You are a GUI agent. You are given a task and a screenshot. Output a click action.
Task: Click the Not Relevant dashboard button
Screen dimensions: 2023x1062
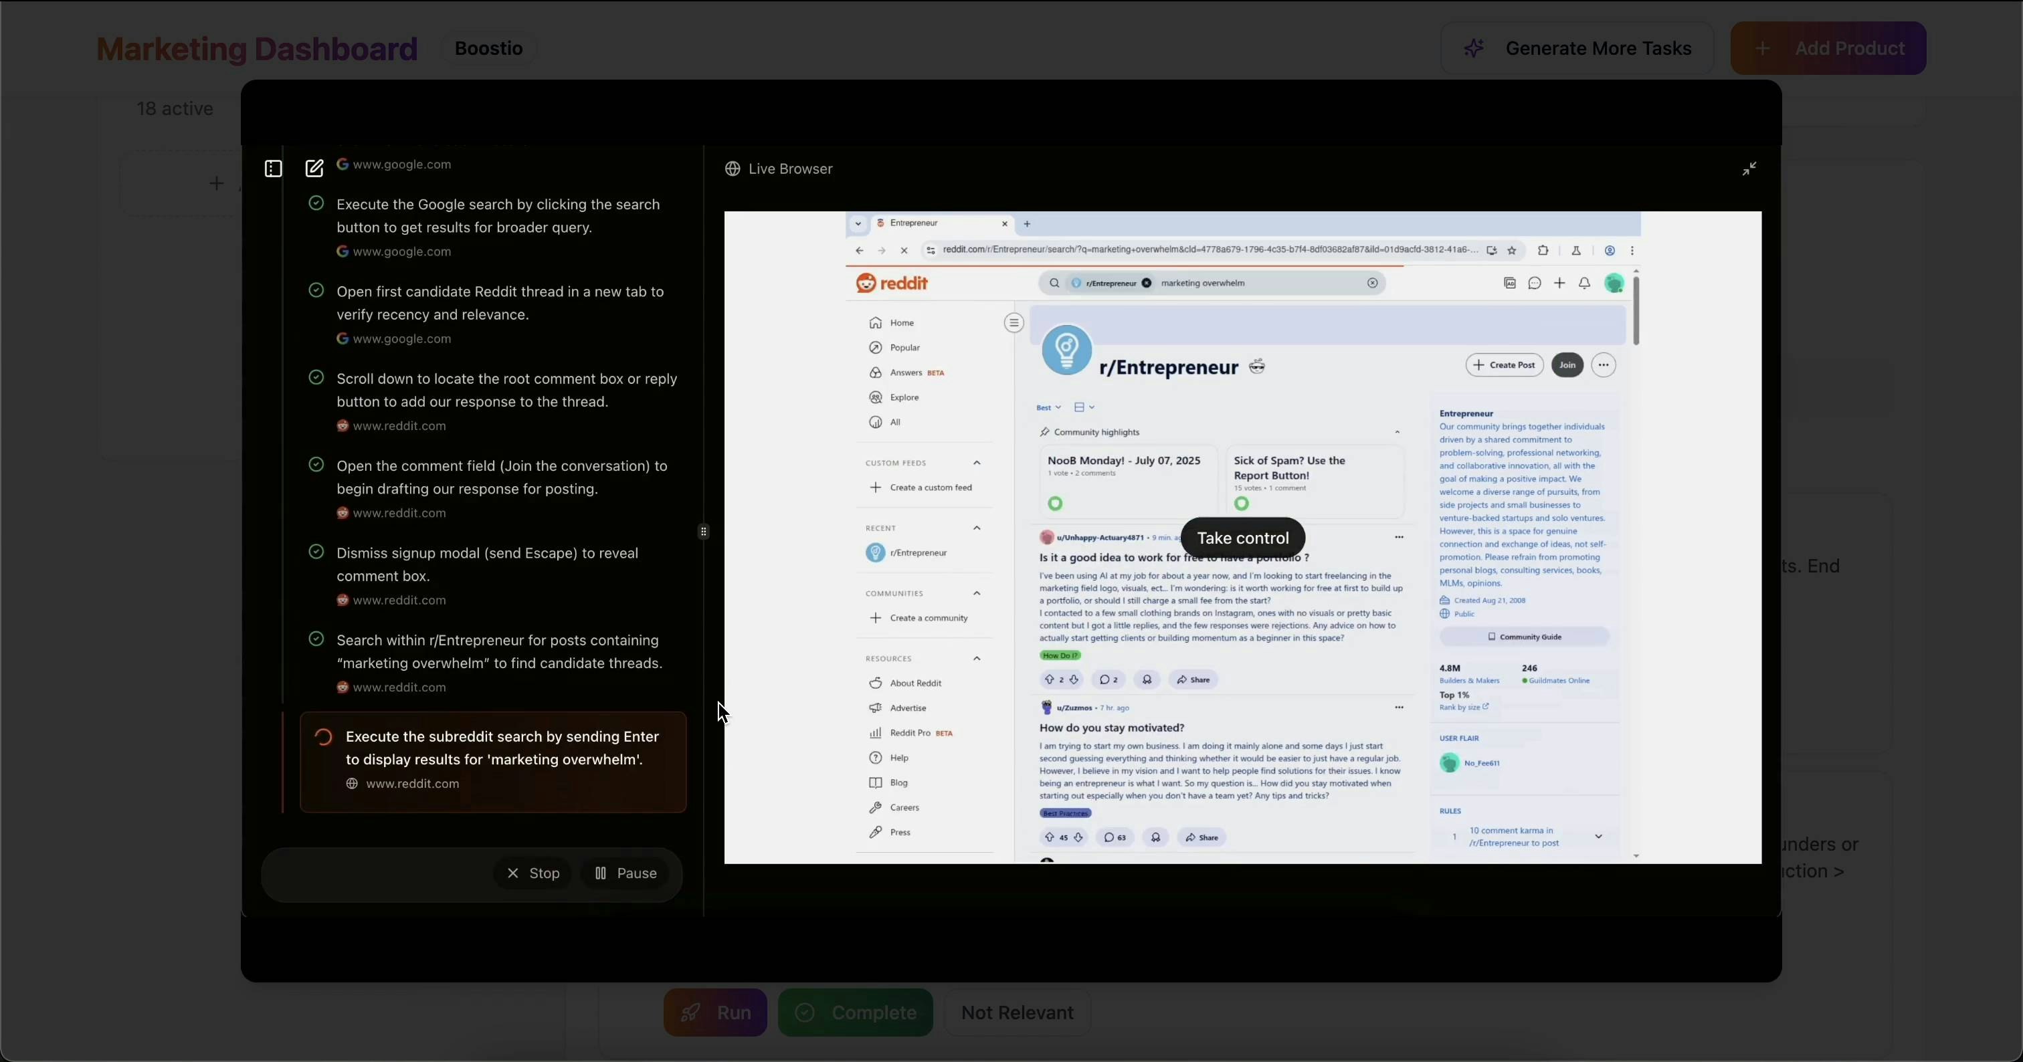click(x=1017, y=1013)
